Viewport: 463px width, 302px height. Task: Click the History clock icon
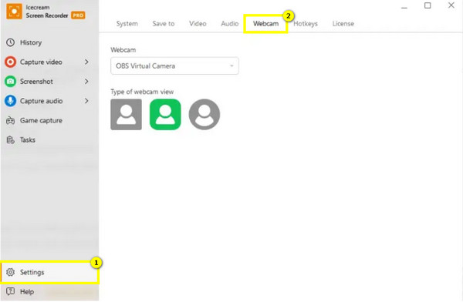point(10,42)
